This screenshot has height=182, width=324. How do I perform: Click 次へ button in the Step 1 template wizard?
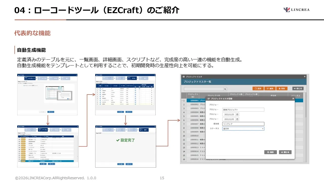tap(51, 112)
